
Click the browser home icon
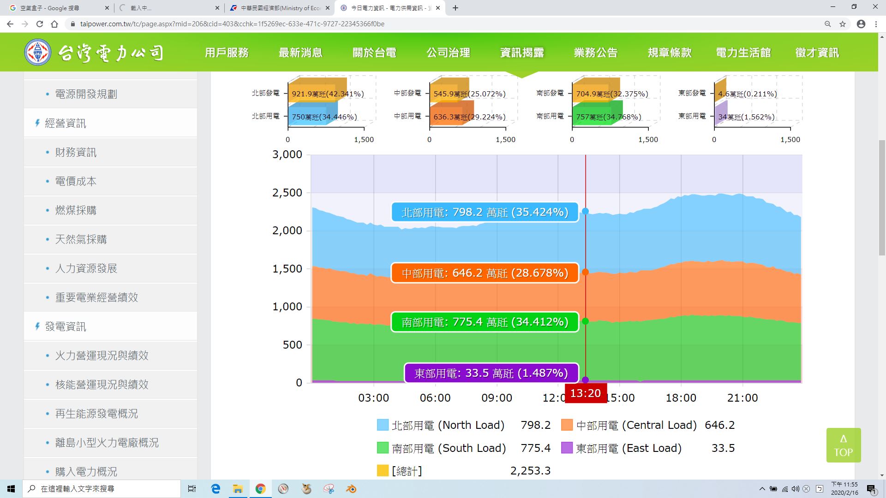tap(54, 24)
